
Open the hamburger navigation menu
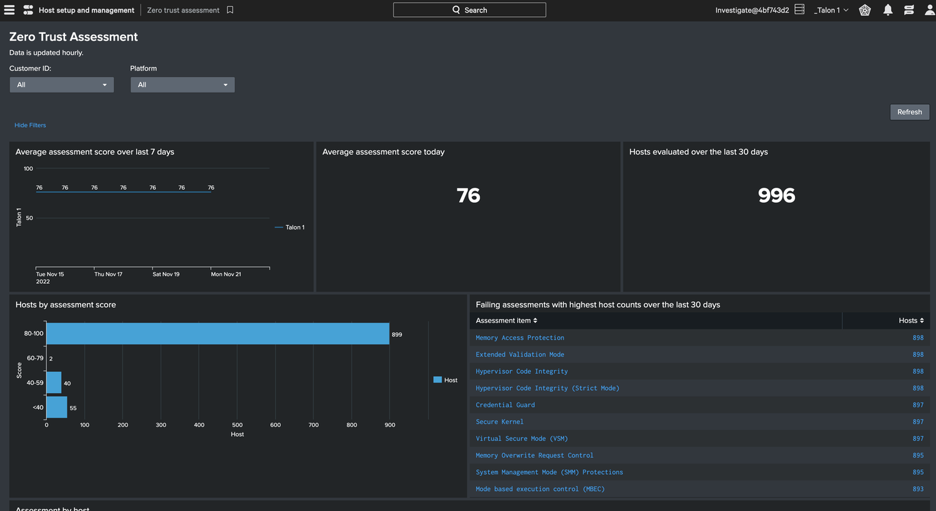pyautogui.click(x=9, y=10)
